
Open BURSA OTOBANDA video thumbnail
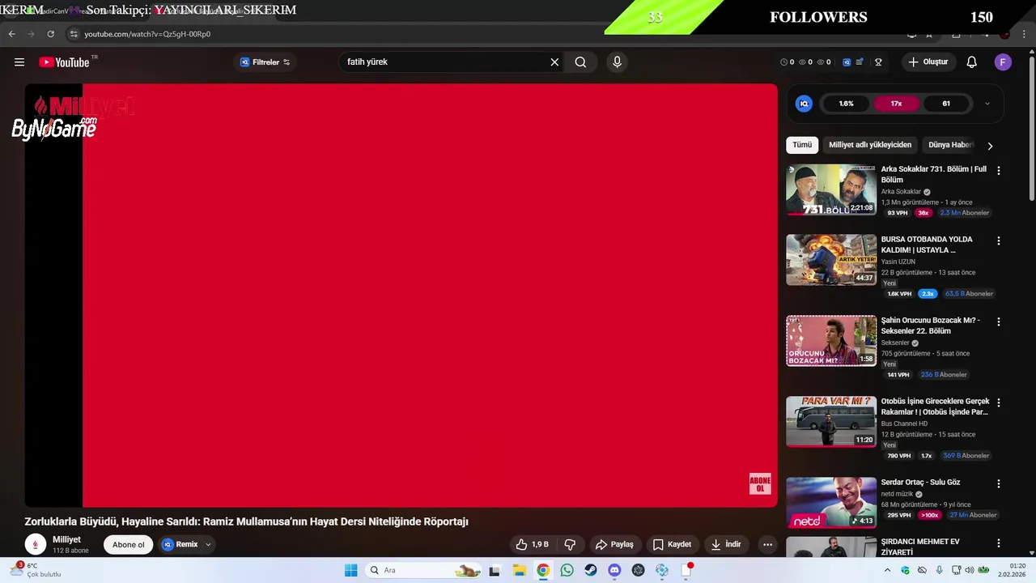point(831,260)
